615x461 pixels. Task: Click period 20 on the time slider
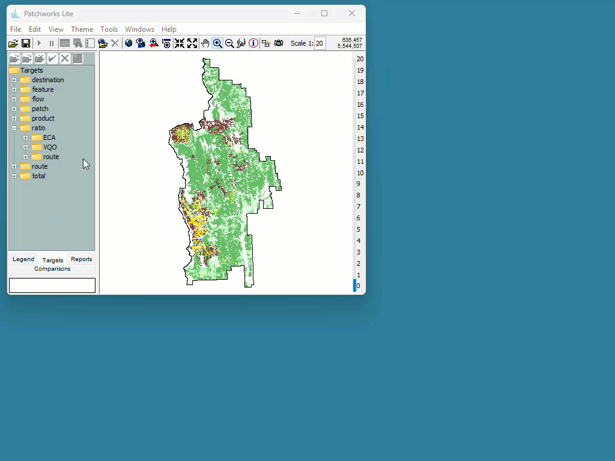point(360,59)
